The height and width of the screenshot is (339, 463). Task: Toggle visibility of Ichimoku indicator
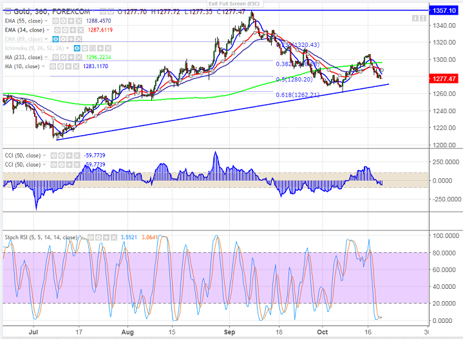tap(77, 48)
